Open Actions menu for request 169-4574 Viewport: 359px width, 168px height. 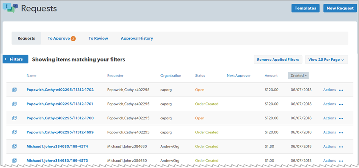point(329,146)
